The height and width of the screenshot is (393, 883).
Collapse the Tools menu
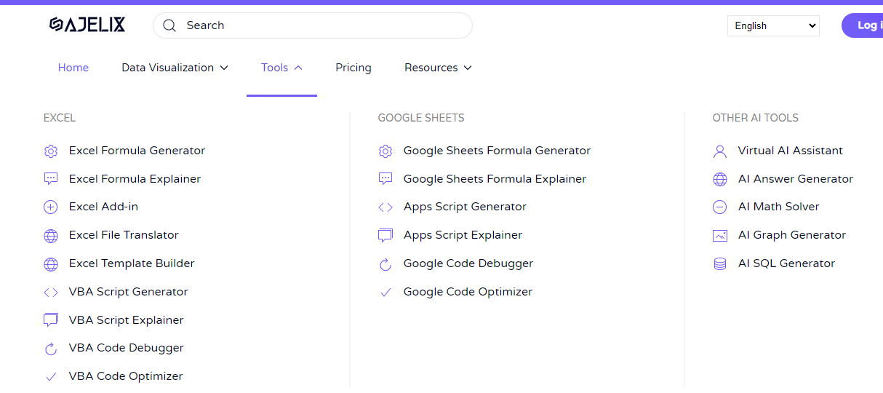tap(281, 68)
